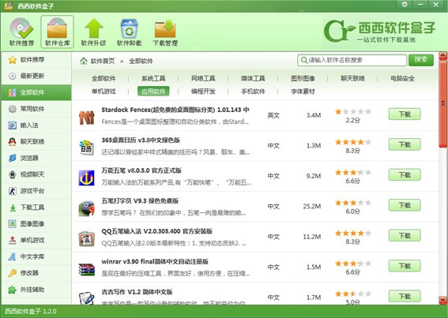Download 万能五笔 via 下载 button
The image size is (448, 318).
[x=405, y=174]
